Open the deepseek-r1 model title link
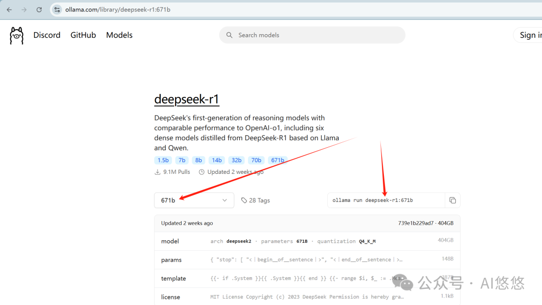This screenshot has width=542, height=305. (x=187, y=99)
